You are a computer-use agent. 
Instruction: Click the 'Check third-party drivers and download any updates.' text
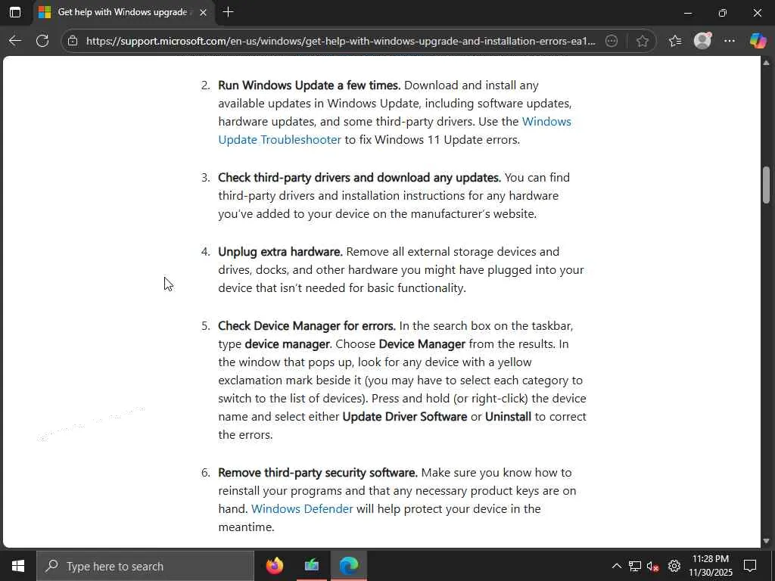pos(359,177)
